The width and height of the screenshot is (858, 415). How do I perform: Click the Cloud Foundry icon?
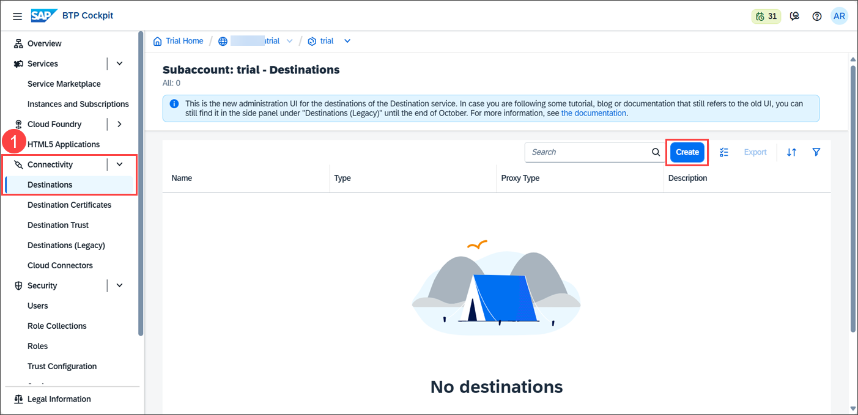pos(18,124)
